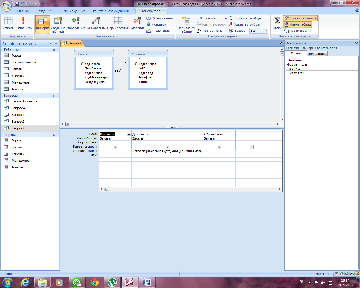
Task: Switch to SQL view in status bar
Action: (352, 274)
